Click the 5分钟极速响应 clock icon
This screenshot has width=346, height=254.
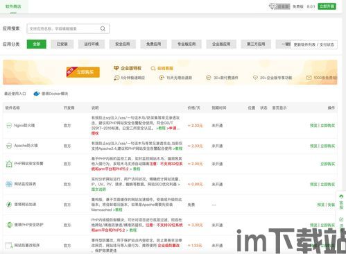tap(116, 78)
